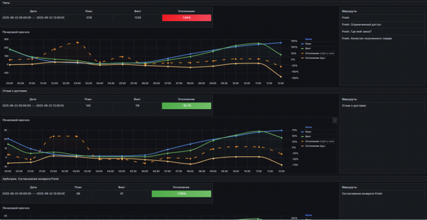
Task: Sort Чаты table by the Факт column
Action: tap(137, 11)
